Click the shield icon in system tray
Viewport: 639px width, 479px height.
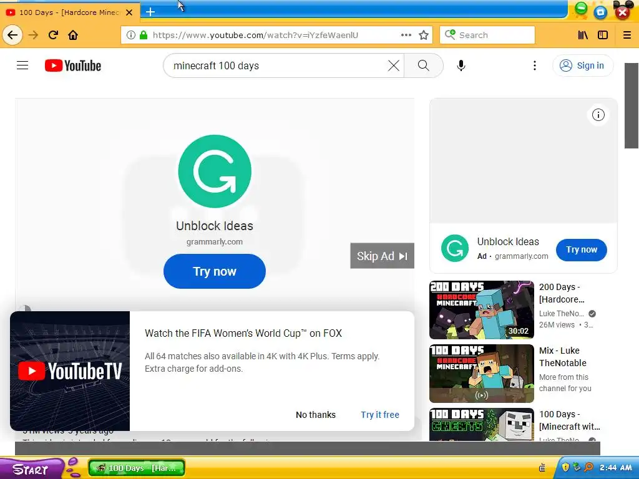pyautogui.click(x=565, y=467)
